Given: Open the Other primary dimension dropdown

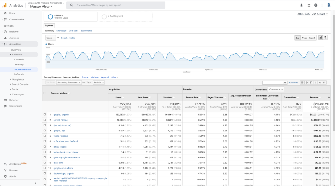Looking at the screenshot, I should [x=115, y=77].
